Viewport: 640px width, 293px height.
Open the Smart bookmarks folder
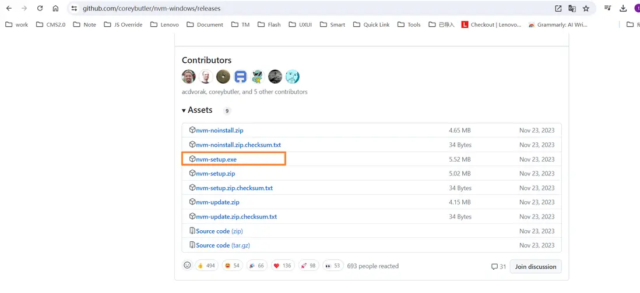tap(332, 24)
